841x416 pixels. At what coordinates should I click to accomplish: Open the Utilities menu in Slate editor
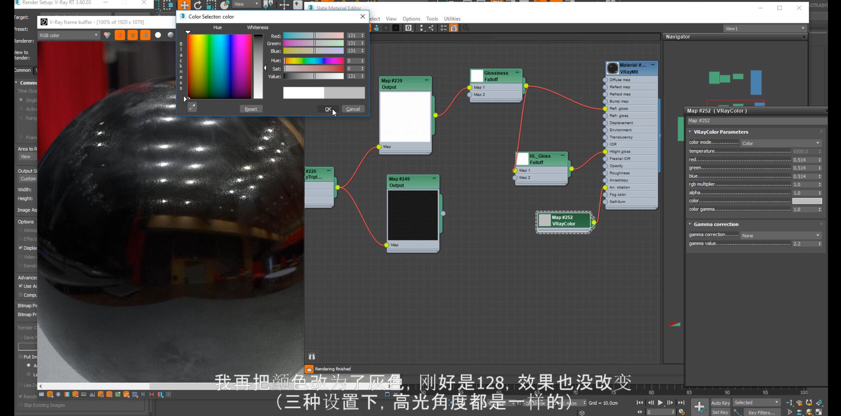click(x=452, y=19)
